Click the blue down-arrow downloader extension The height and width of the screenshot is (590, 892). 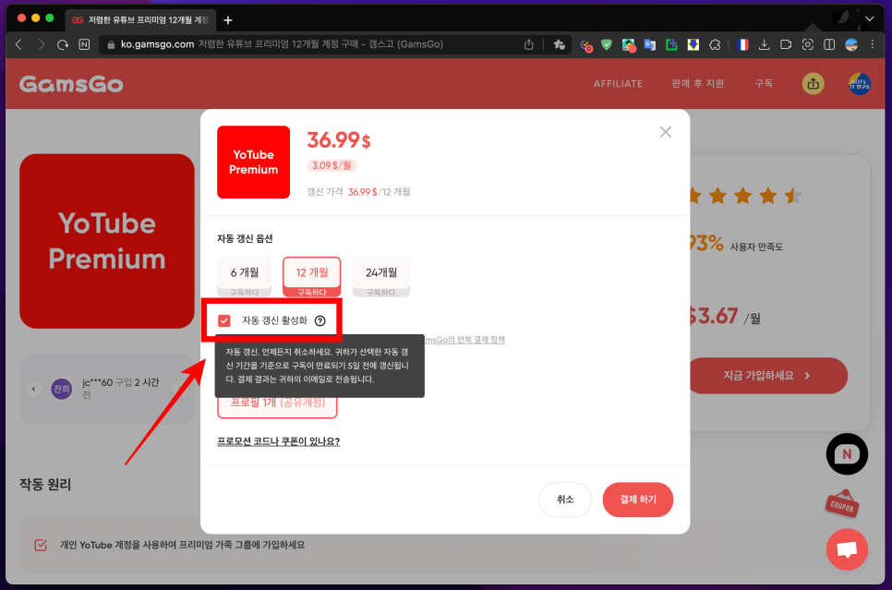tap(693, 44)
